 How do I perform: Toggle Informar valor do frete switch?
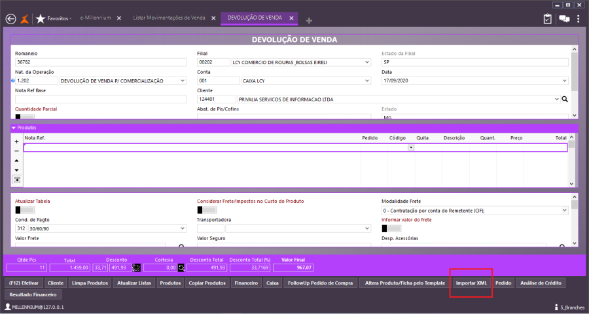391,228
